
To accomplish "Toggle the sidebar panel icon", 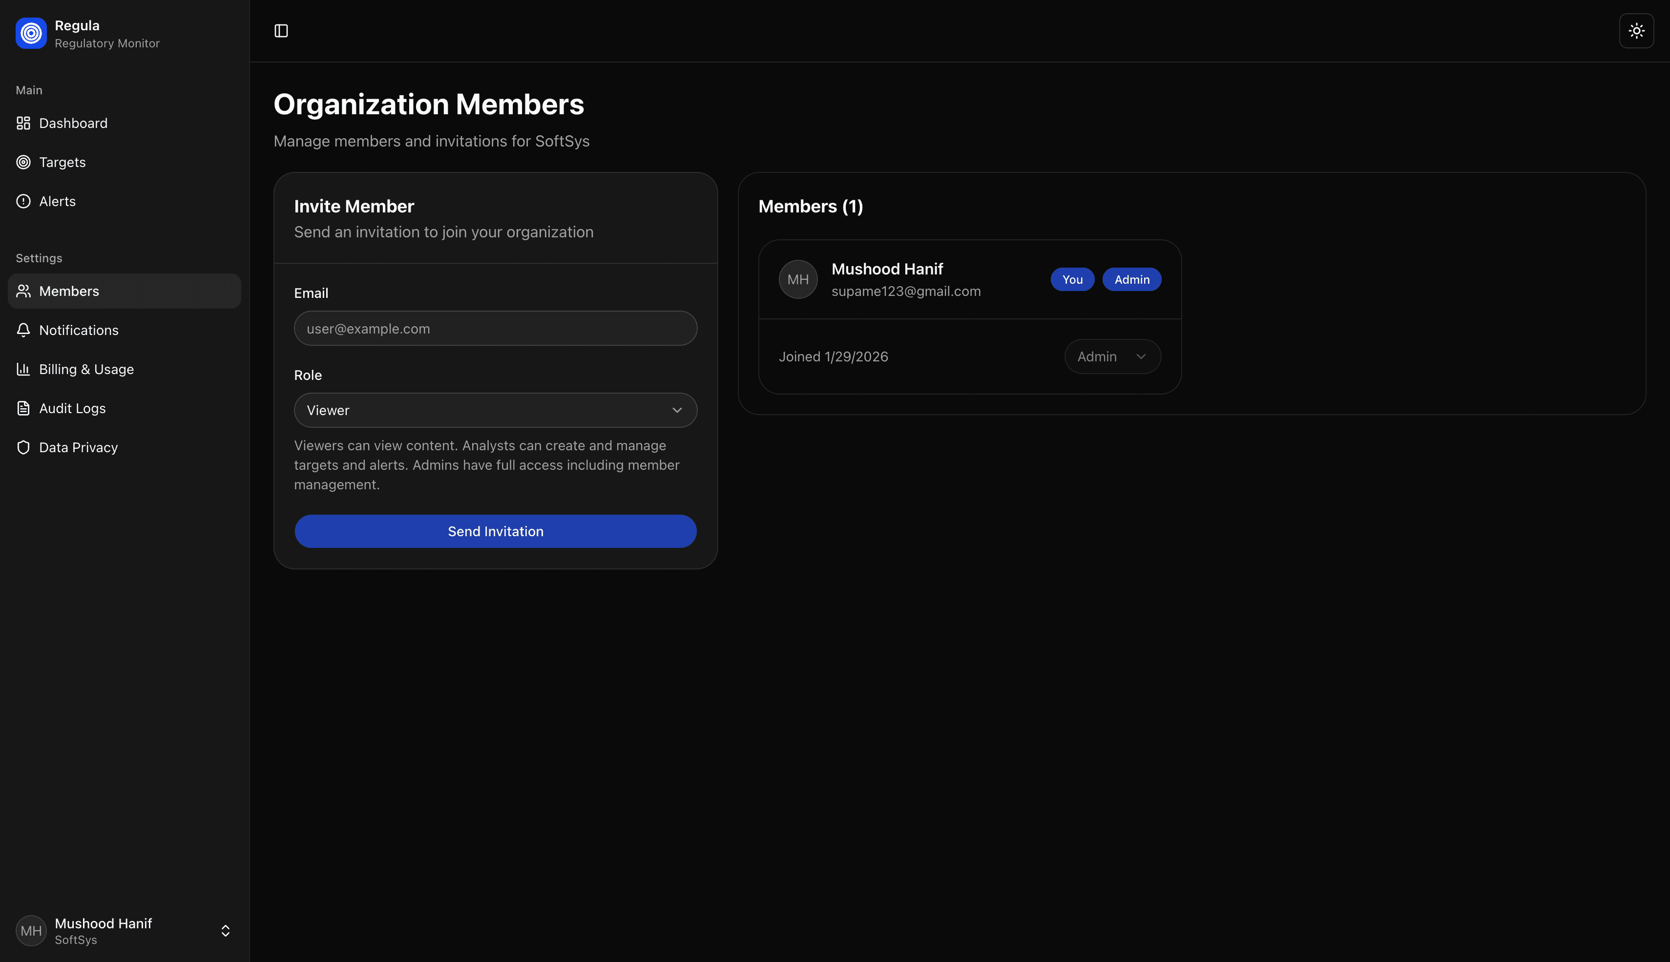I will click(281, 31).
